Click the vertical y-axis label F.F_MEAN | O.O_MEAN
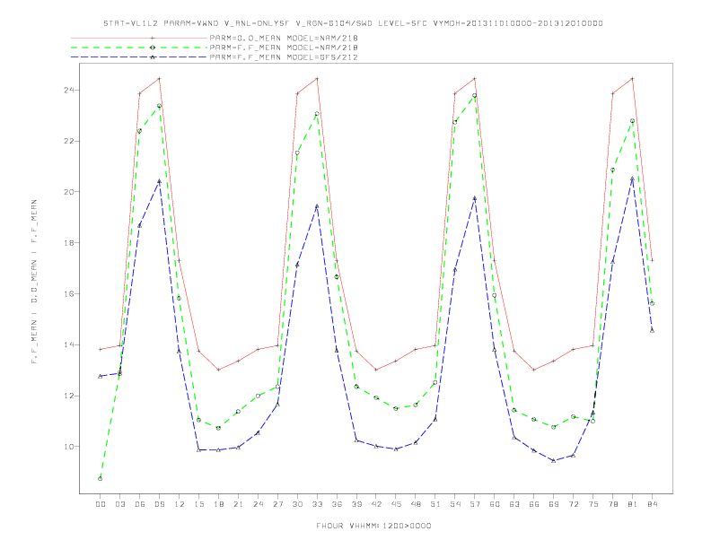Image resolution: width=711 pixels, height=549 pixels. [x=34, y=282]
